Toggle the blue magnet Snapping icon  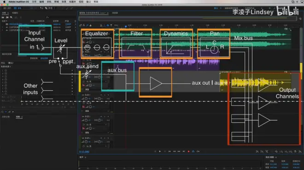pyautogui.click(x=108, y=25)
